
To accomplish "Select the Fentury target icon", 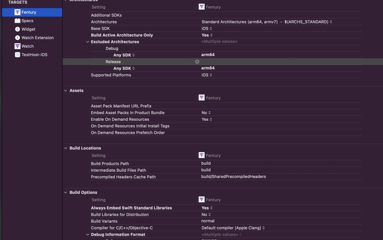I will click(17, 12).
